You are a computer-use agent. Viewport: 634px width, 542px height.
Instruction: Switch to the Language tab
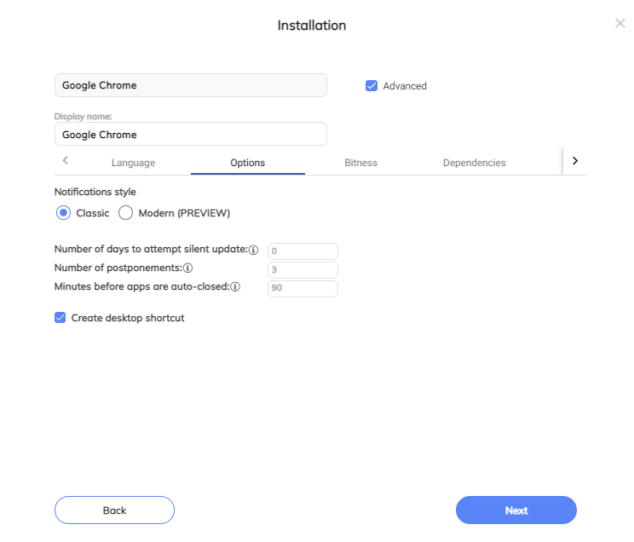(134, 163)
